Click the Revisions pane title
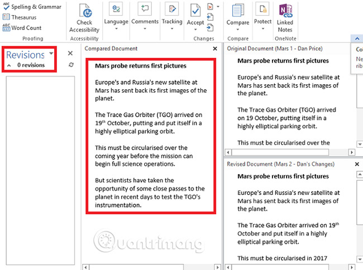This screenshot has width=363, height=270. tap(25, 55)
